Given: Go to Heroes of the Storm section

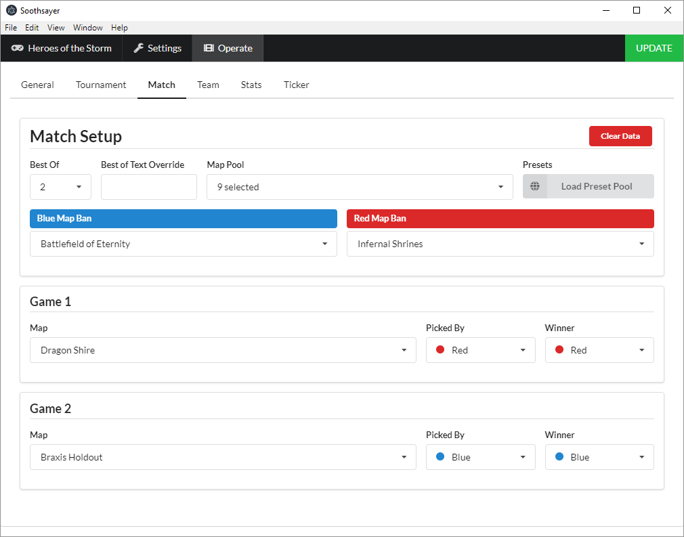Looking at the screenshot, I should 62,48.
